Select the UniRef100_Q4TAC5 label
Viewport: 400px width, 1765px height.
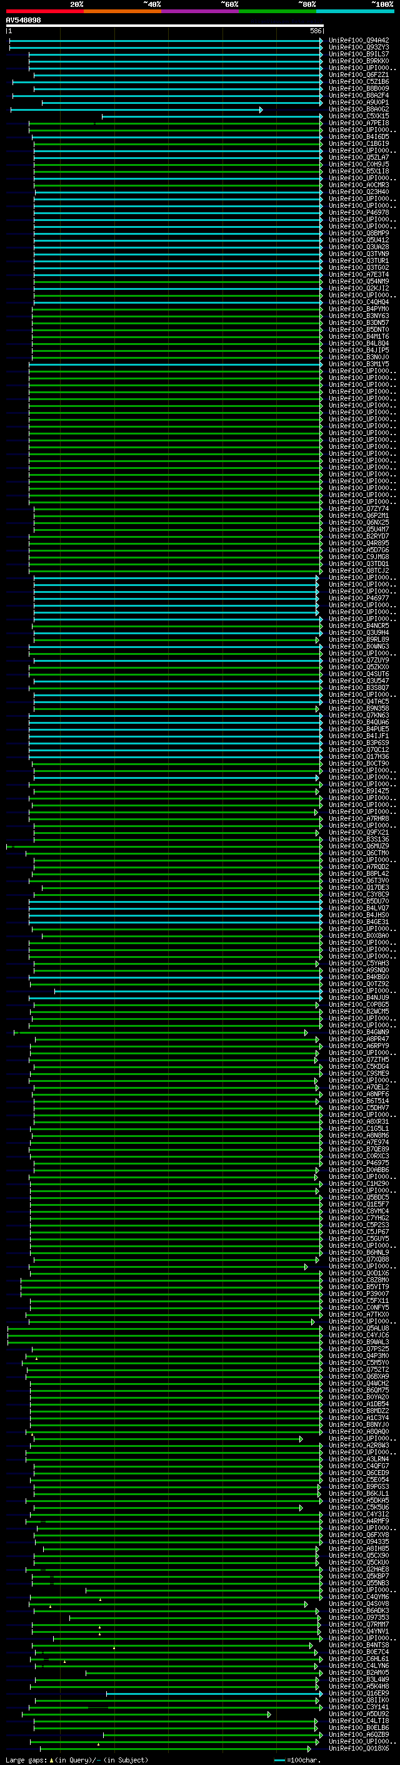(358, 702)
